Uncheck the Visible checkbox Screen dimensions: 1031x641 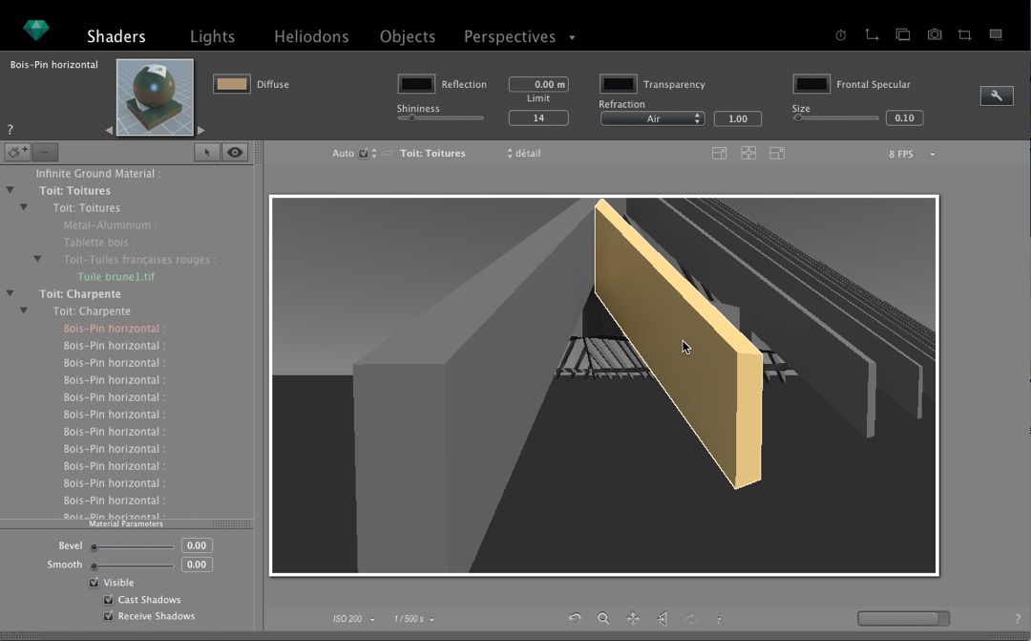pos(95,583)
